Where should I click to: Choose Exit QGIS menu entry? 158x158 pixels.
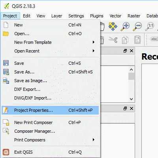(x=50, y=152)
